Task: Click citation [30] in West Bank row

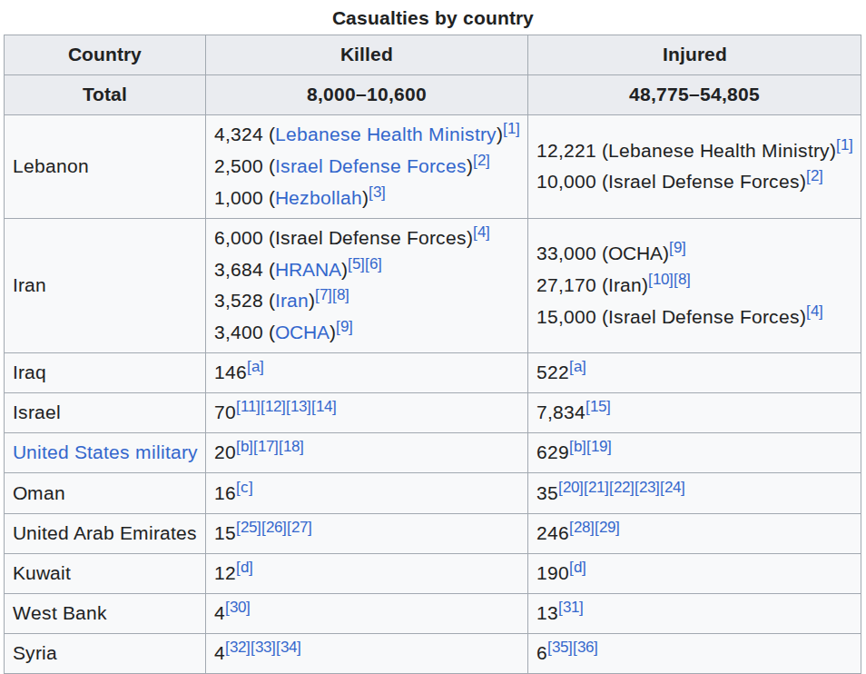Action: 238,608
